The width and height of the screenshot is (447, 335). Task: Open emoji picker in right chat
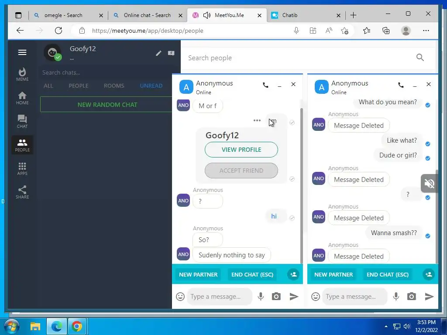[316, 297]
